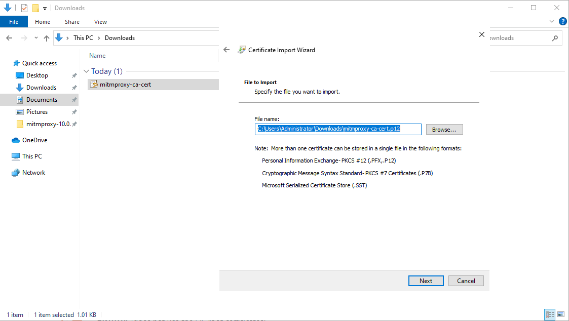This screenshot has width=569, height=321.
Task: Click the New folder icon in title bar
Action: (35, 8)
